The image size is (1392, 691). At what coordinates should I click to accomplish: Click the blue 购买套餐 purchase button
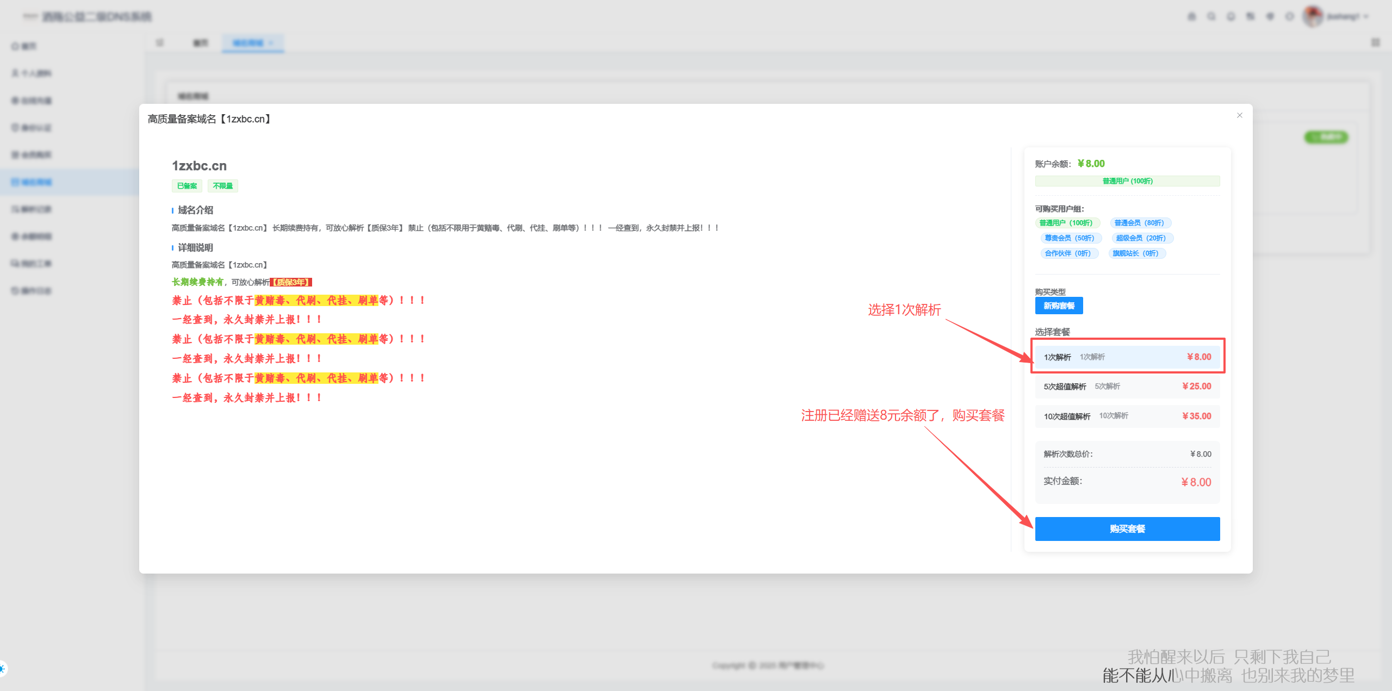[1127, 528]
